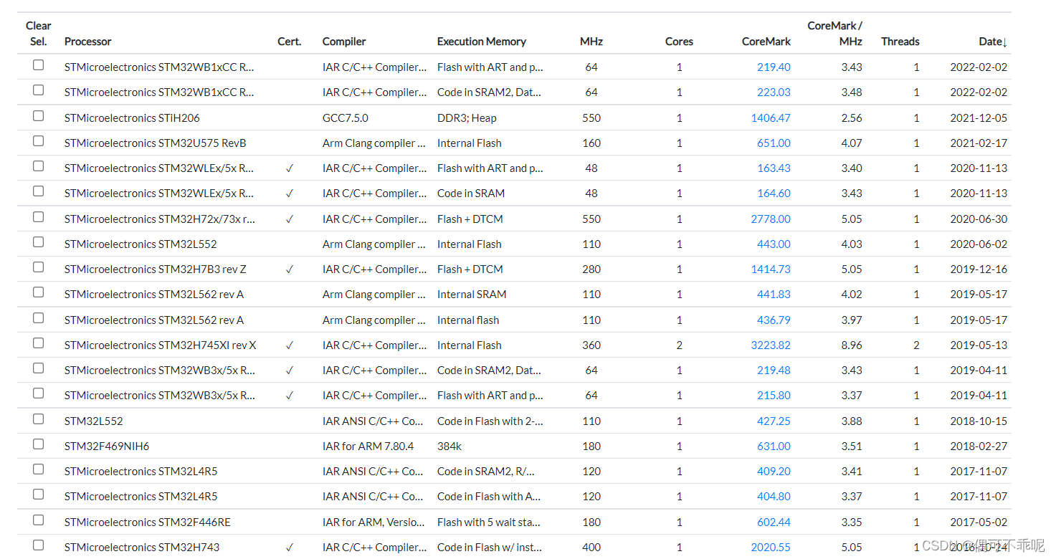The width and height of the screenshot is (1056, 559).
Task: Tick the STM32H743 row checkbox
Action: coord(39,545)
